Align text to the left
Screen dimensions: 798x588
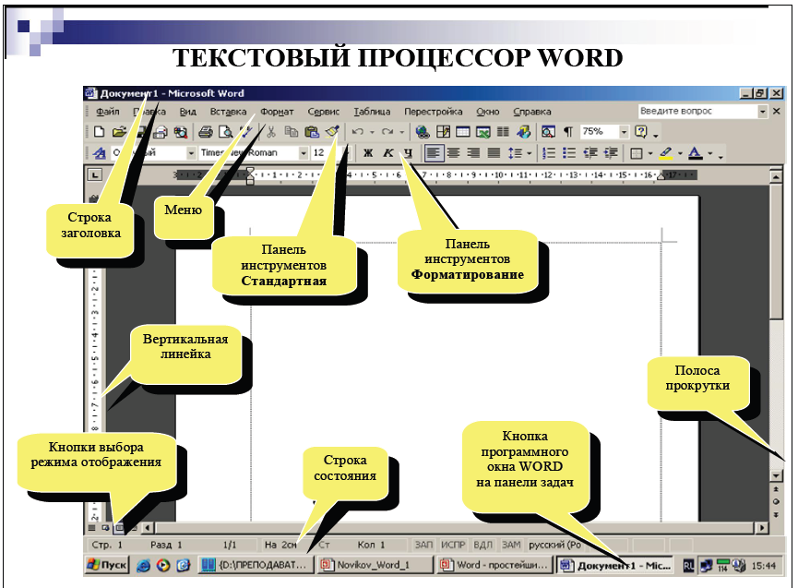434,152
